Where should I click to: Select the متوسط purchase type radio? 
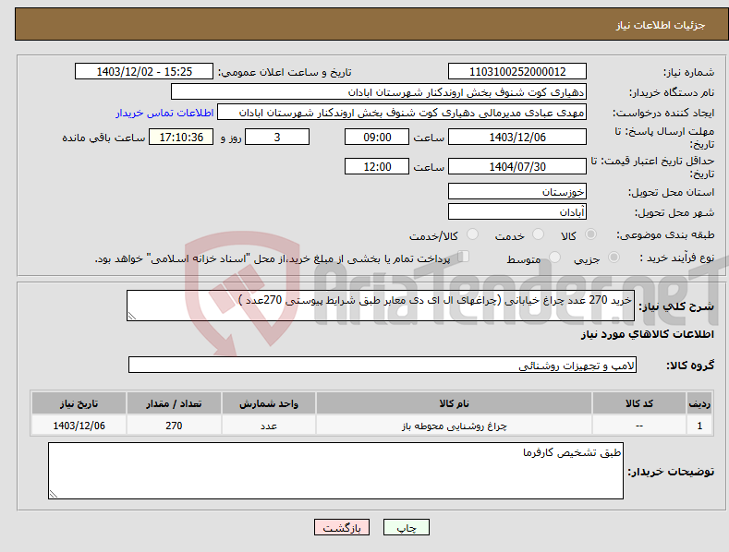[554, 257]
